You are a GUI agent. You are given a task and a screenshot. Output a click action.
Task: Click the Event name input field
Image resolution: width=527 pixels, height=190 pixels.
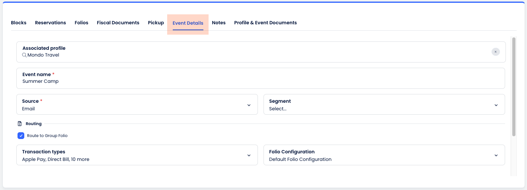(x=259, y=81)
